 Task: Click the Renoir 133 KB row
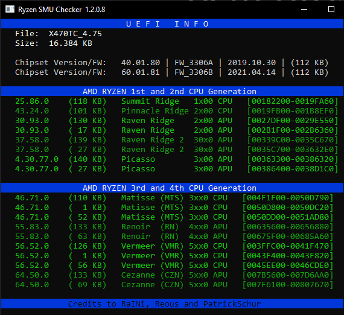pos(174,227)
